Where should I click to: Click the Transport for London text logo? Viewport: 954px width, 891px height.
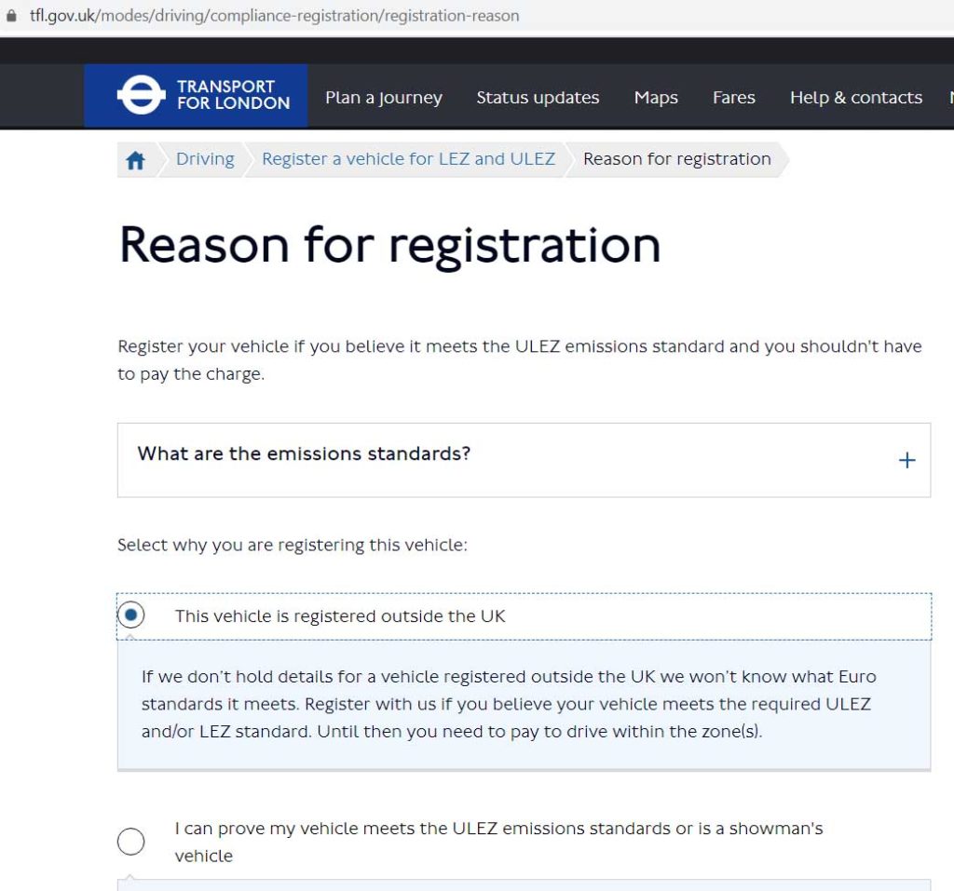click(234, 95)
